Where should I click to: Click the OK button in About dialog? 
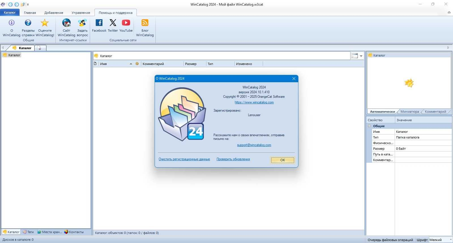[283, 160]
